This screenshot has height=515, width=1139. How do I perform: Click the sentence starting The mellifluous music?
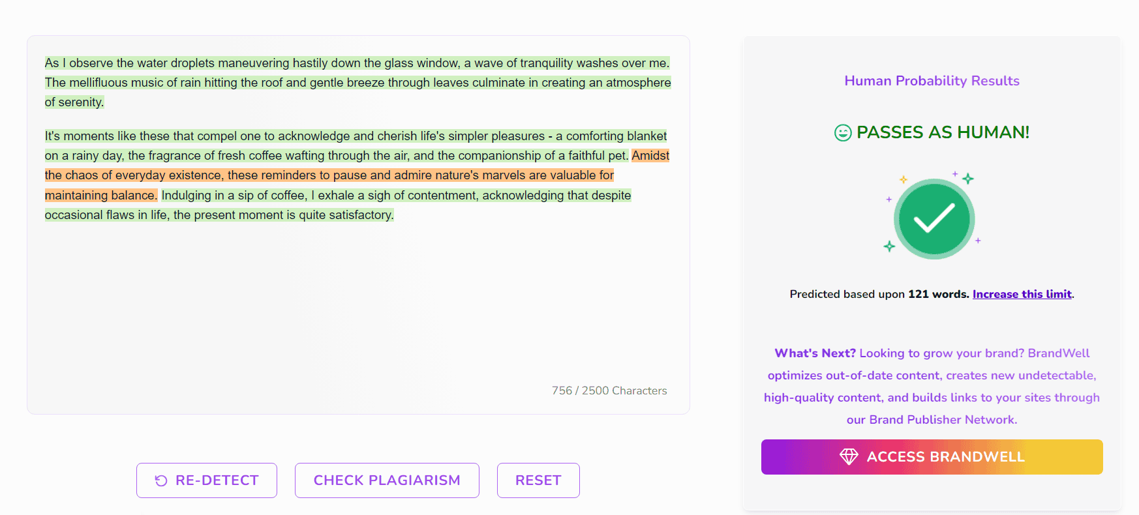(x=357, y=83)
